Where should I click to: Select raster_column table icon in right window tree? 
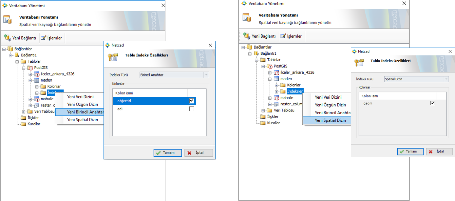pos(276,104)
